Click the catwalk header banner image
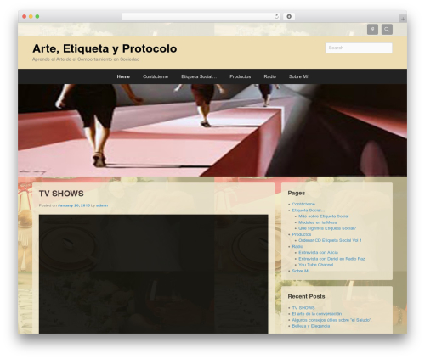 (212, 130)
